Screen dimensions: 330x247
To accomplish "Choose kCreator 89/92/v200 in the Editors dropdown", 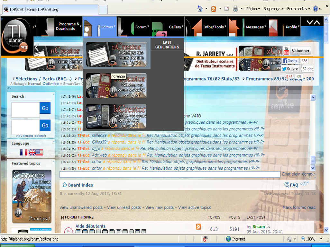I will click(x=116, y=116).
